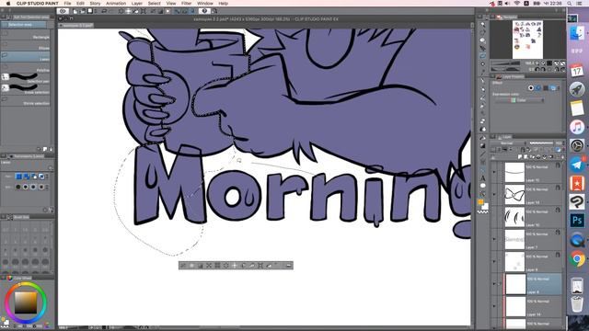Open Photoshop from the dock
This screenshot has width=589, height=331.
tap(577, 220)
